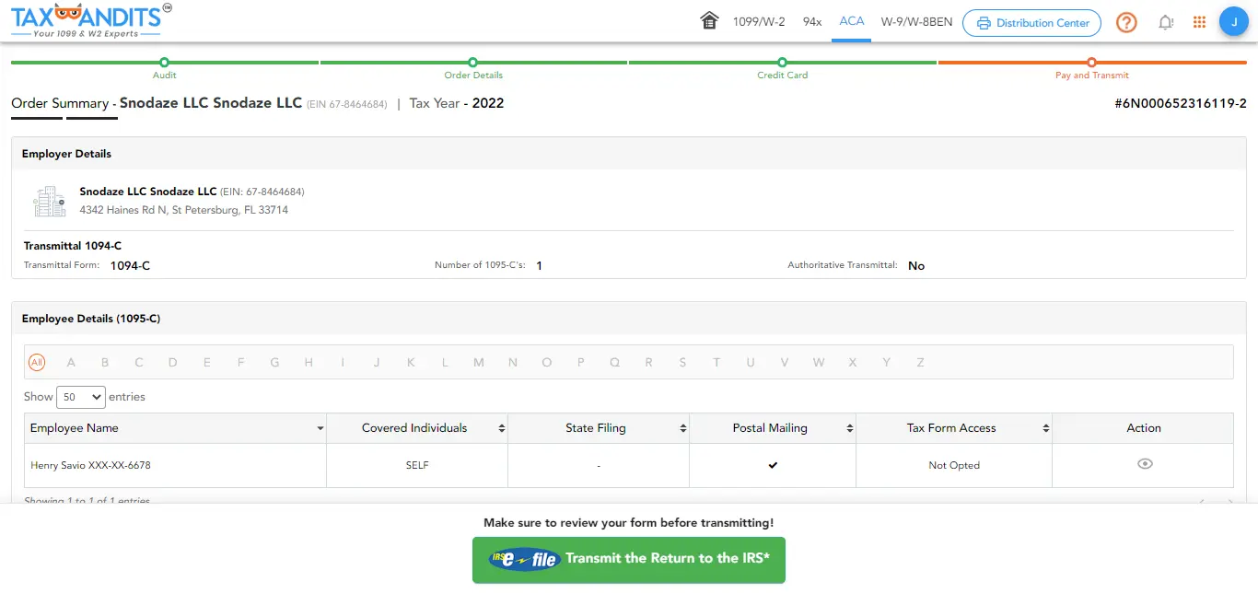1258x605 pixels.
Task: Sort by Covered Individuals column
Action: pos(417,428)
